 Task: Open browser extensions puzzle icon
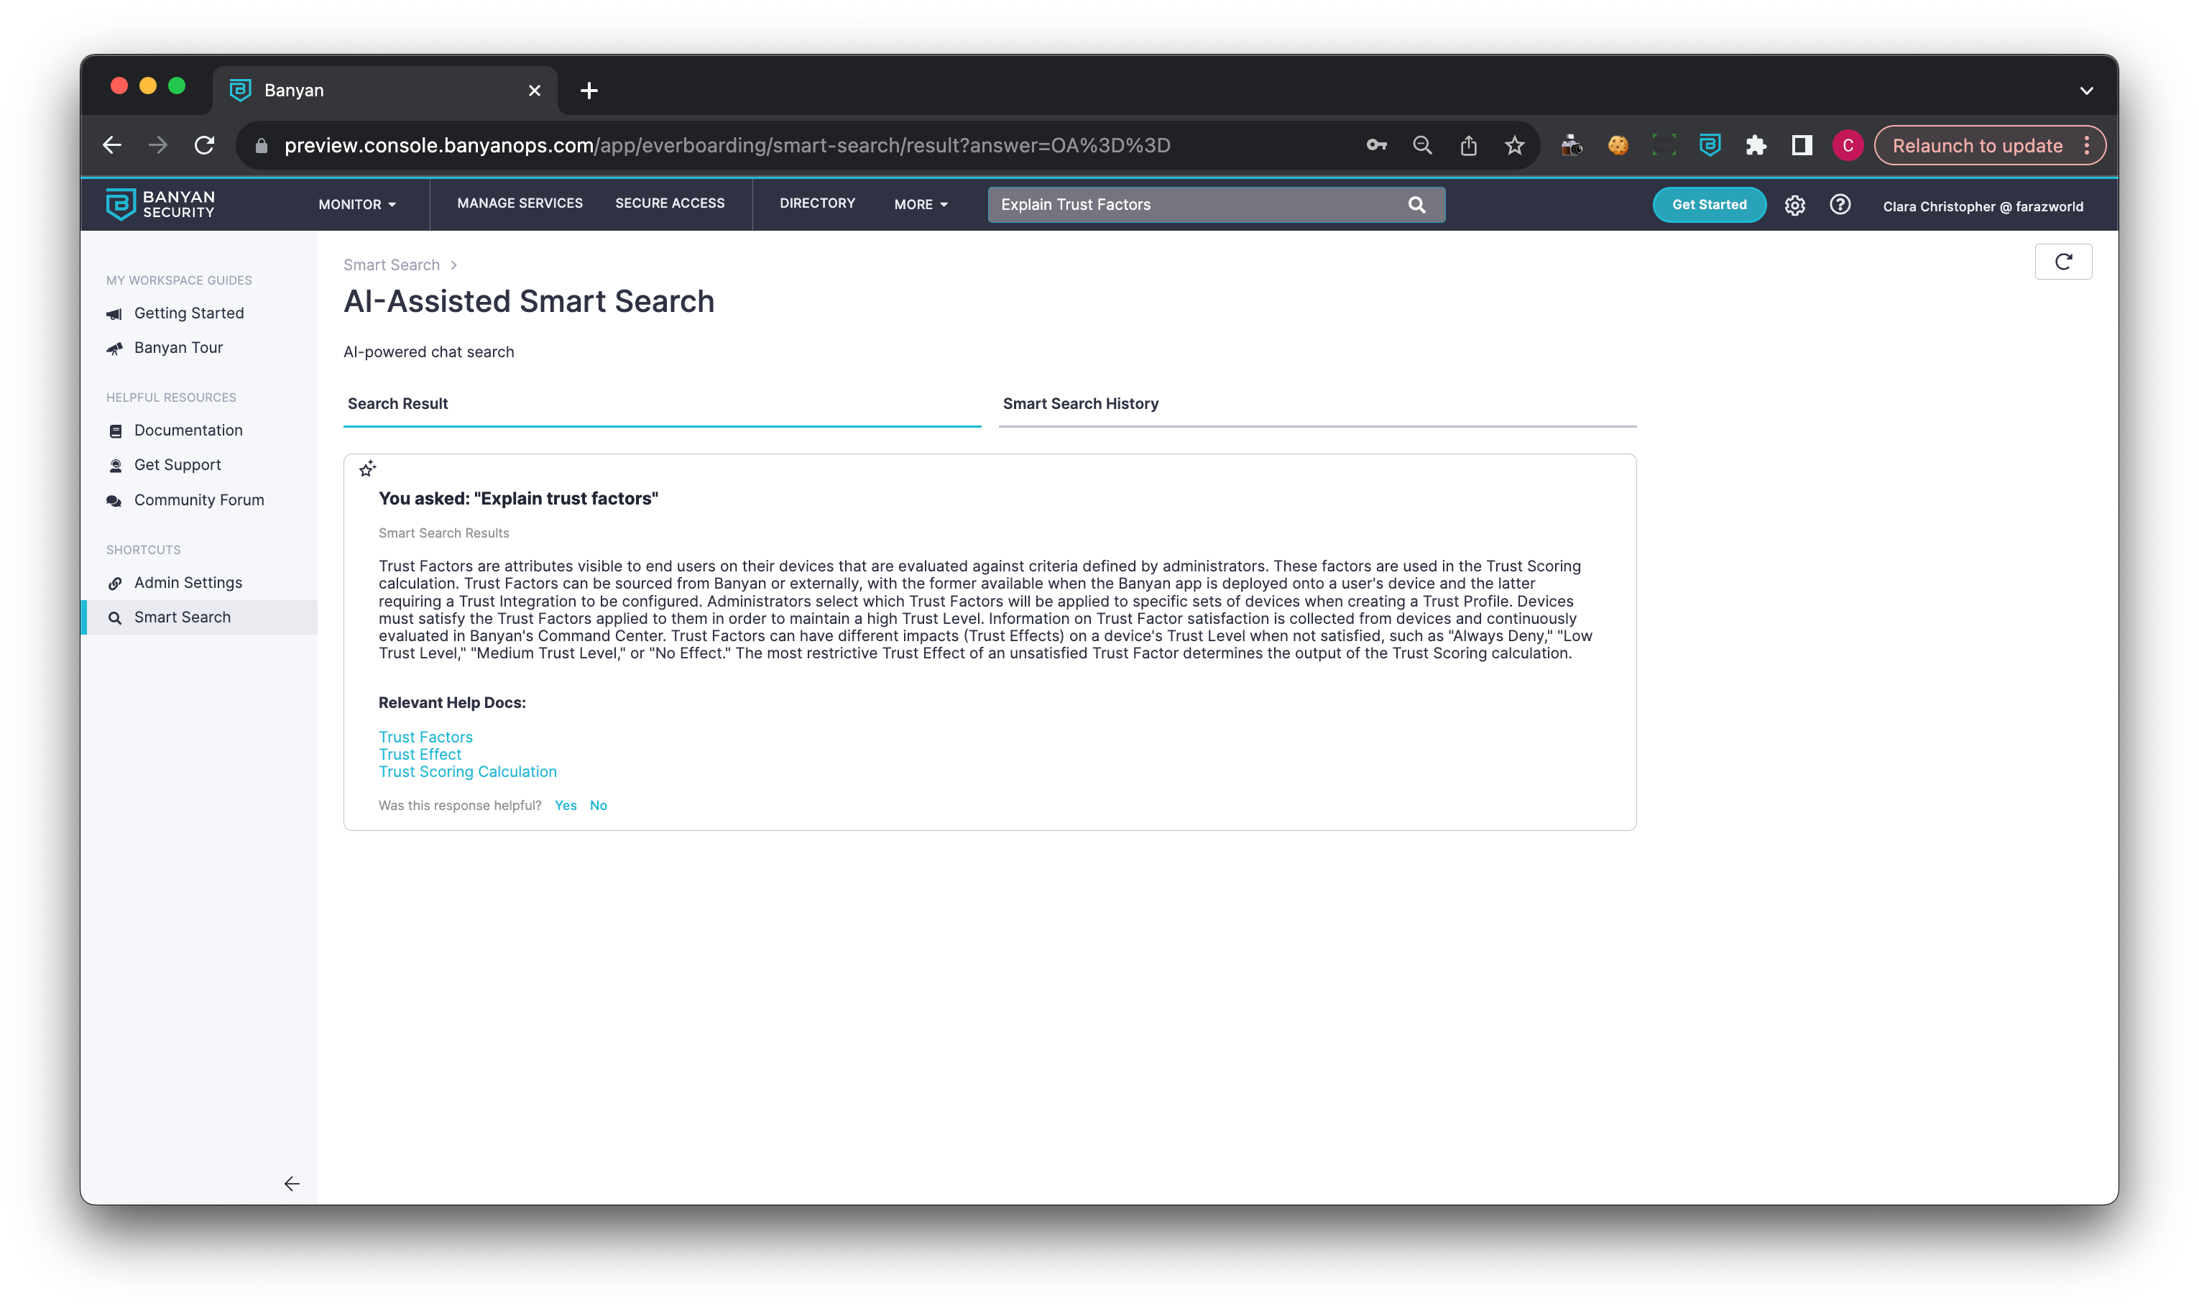pyautogui.click(x=1755, y=146)
